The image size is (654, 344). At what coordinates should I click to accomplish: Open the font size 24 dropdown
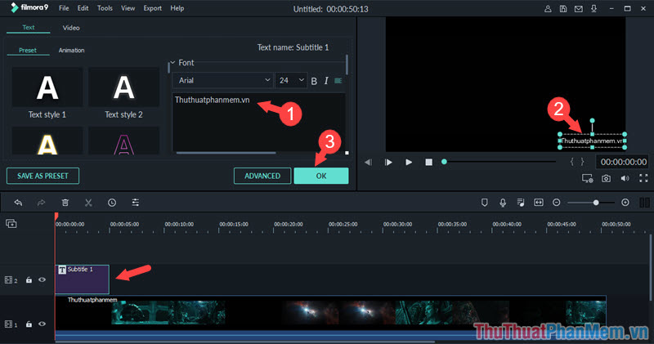click(x=291, y=80)
